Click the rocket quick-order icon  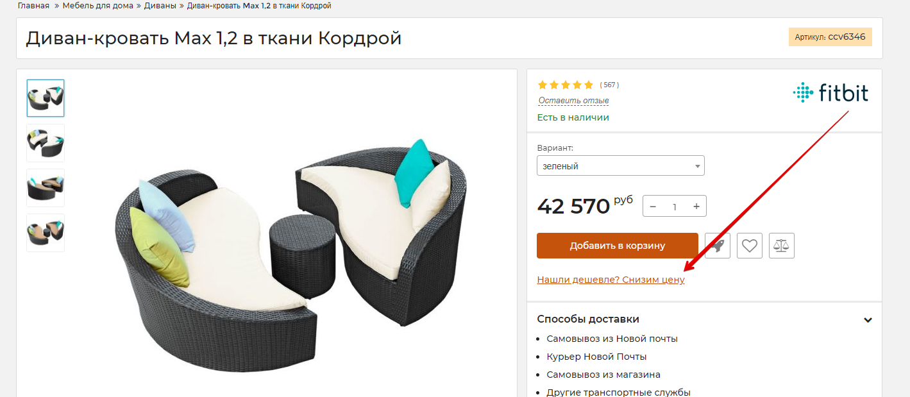pyautogui.click(x=718, y=246)
